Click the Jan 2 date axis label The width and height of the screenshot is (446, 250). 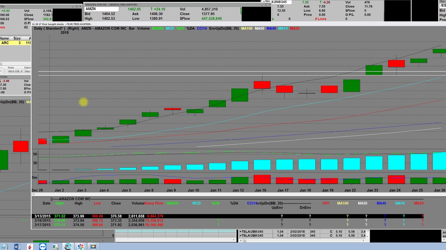click(59, 190)
